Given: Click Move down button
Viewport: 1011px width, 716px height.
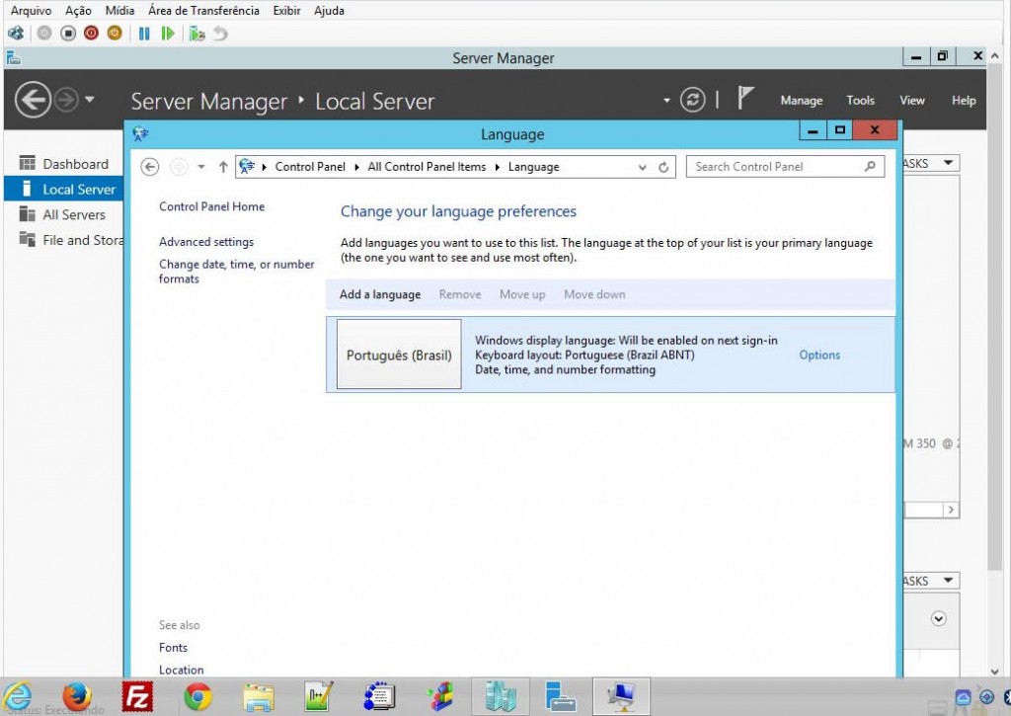Looking at the screenshot, I should coord(594,294).
